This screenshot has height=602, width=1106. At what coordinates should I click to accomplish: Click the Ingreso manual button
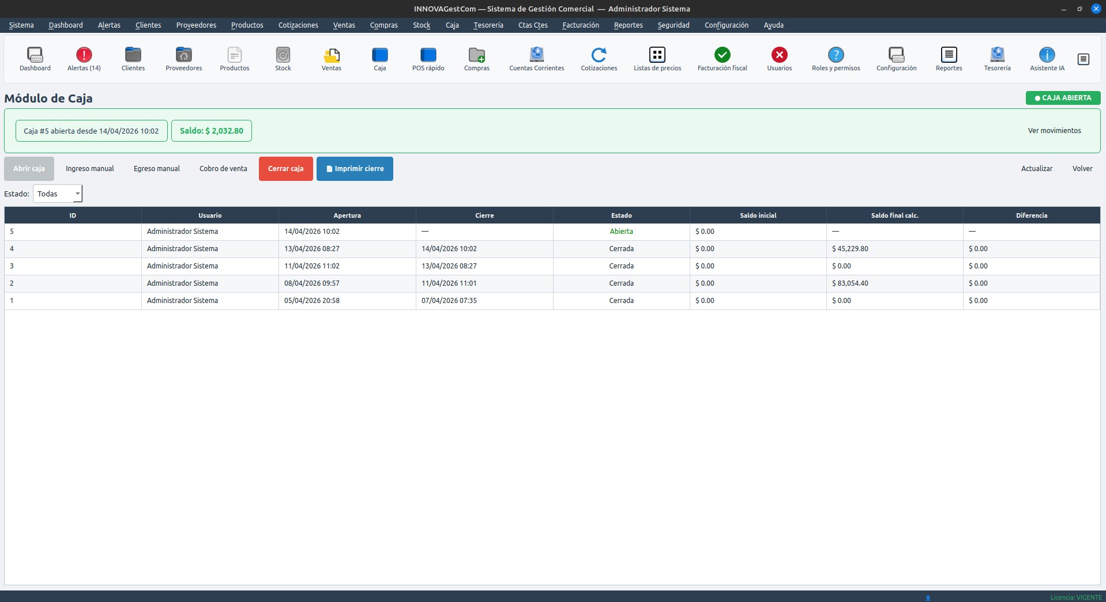pyautogui.click(x=90, y=169)
